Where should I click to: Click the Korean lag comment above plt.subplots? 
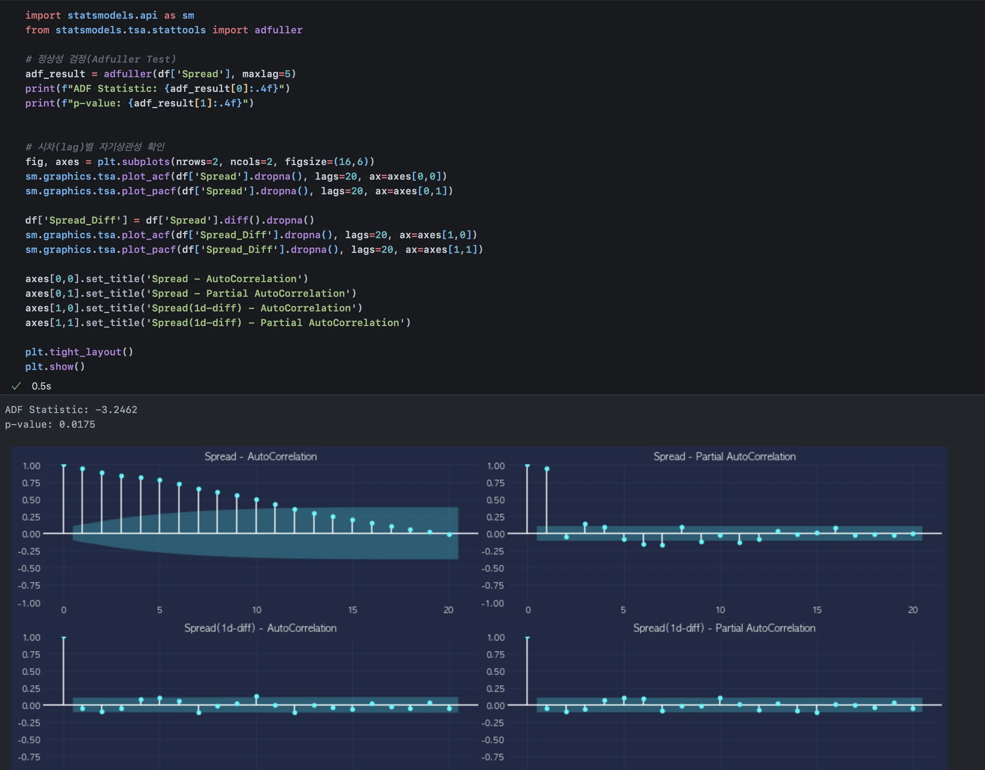[95, 146]
